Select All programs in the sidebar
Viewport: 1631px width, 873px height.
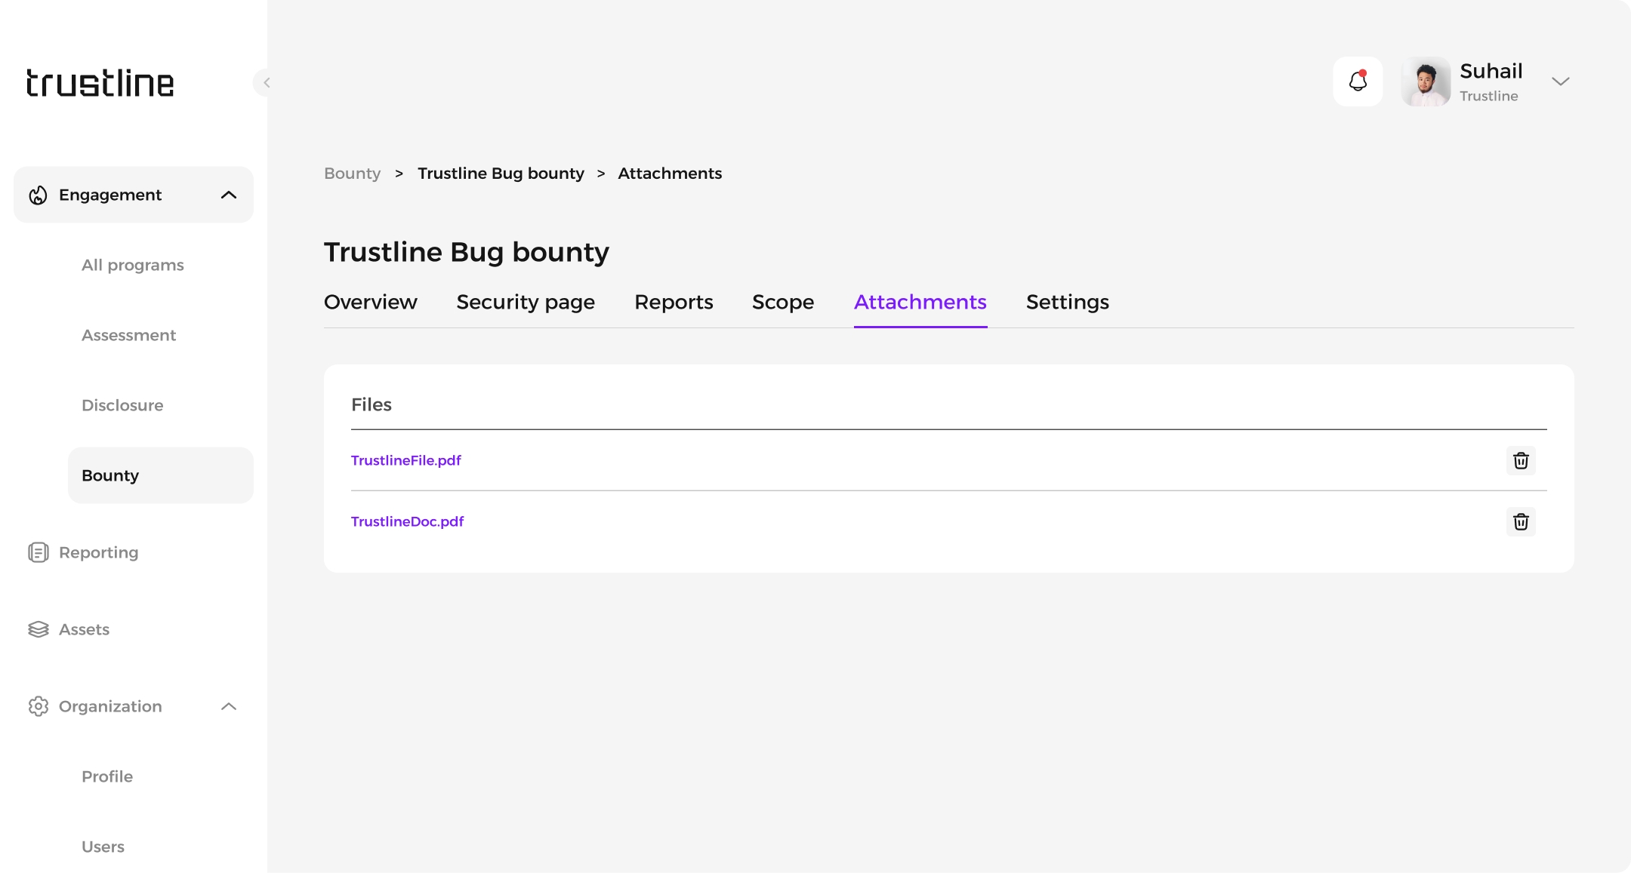coord(133,265)
